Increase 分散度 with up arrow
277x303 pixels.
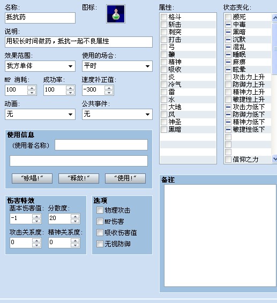75,216
